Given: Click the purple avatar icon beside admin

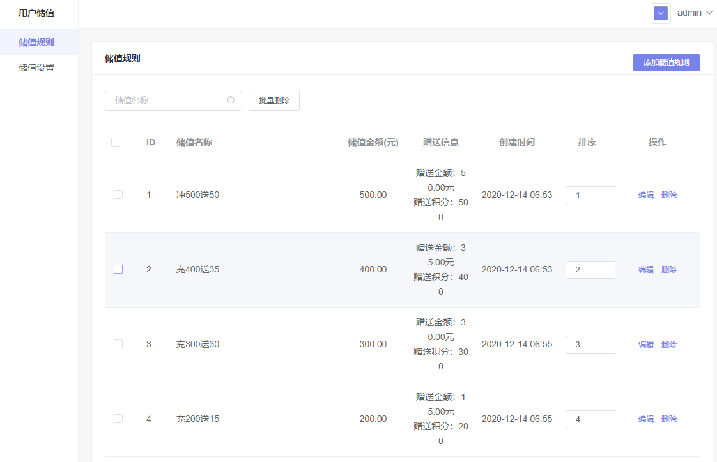Looking at the screenshot, I should coord(660,13).
